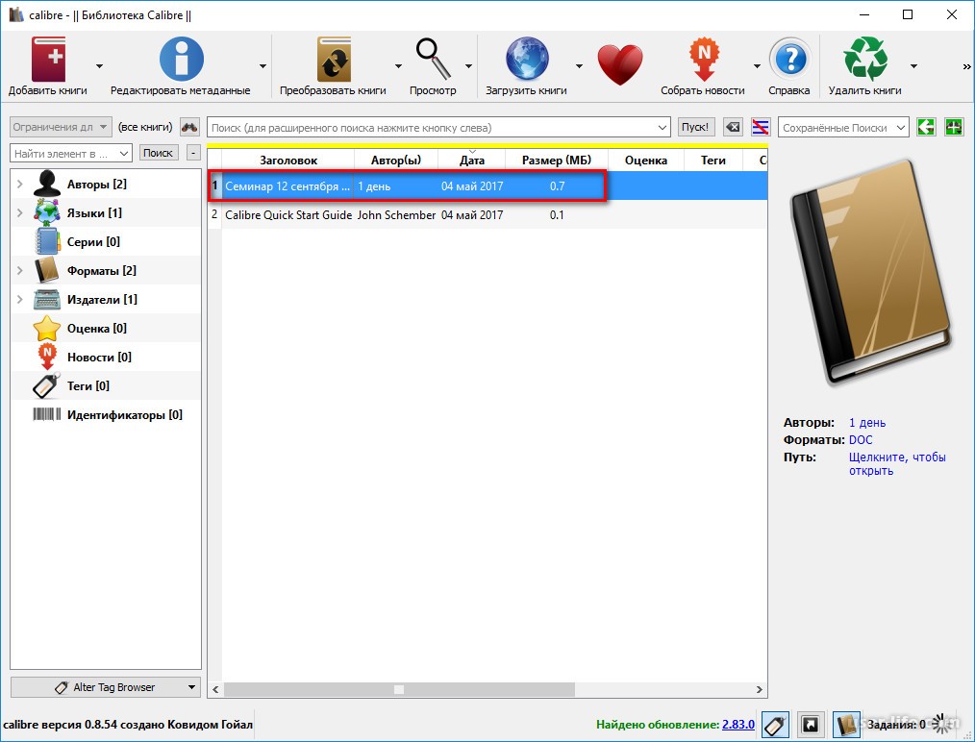Click the John Schember author cell

pos(396,215)
